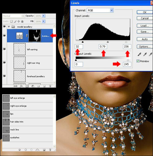Click the layer style fx icon

21,86
